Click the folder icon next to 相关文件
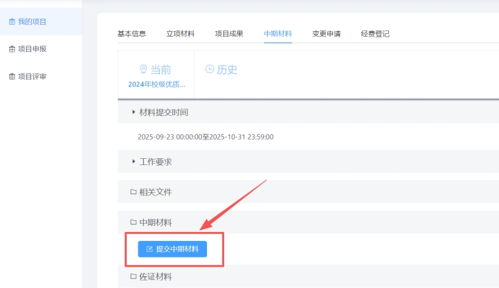 134,192
